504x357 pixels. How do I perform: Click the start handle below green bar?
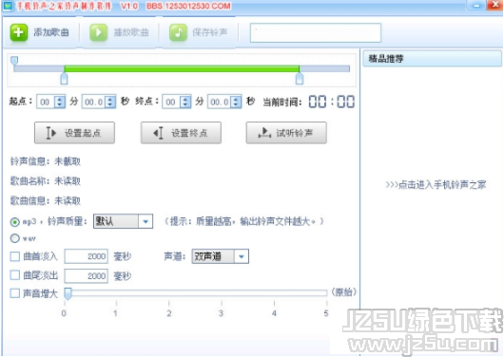click(65, 79)
